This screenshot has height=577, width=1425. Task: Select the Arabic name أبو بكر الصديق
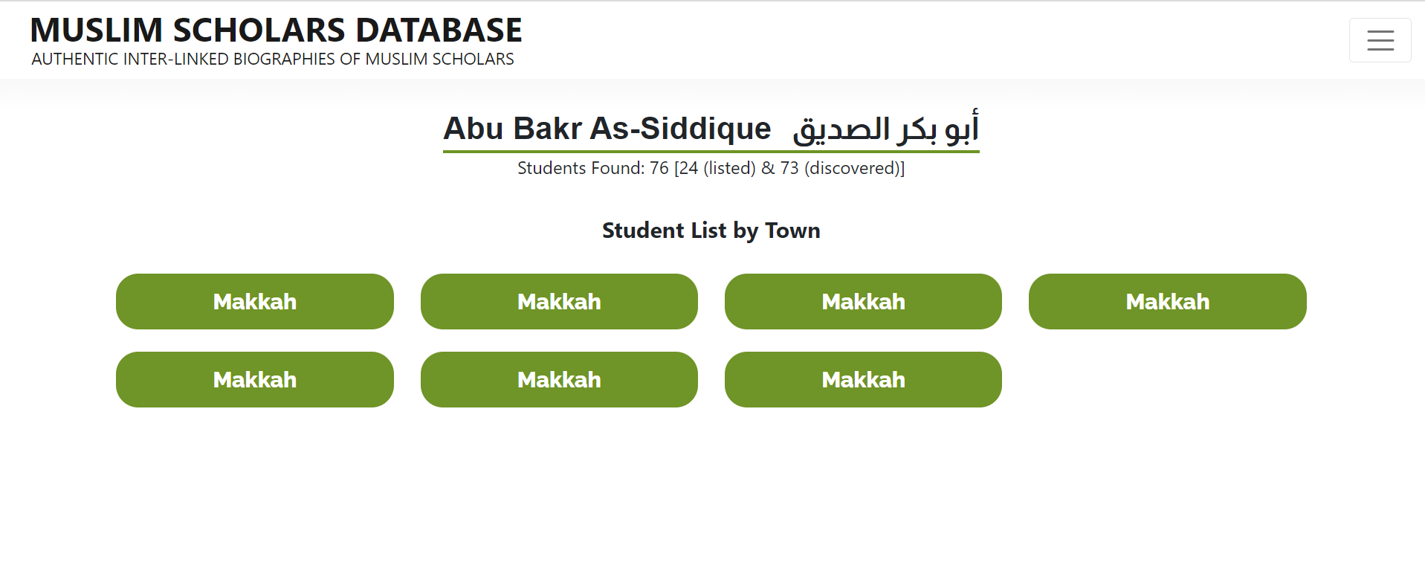coord(886,128)
